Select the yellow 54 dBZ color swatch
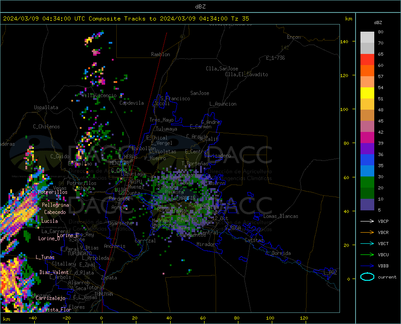The image size is (401, 324). click(367, 93)
